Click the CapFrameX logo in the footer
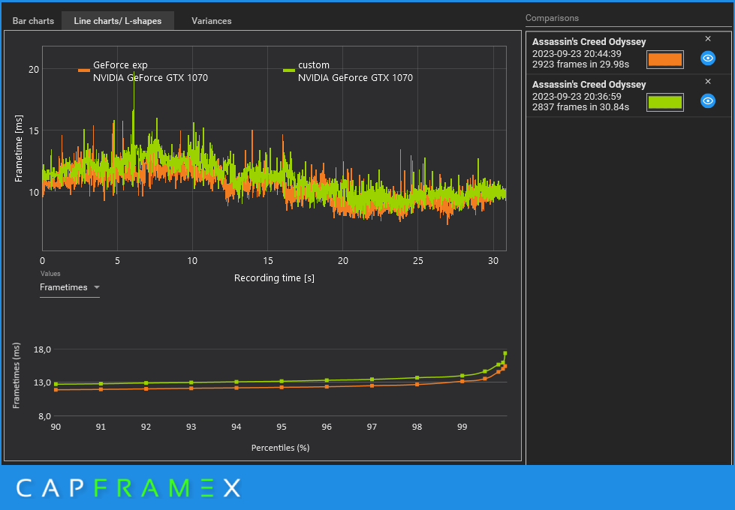 [x=128, y=488]
